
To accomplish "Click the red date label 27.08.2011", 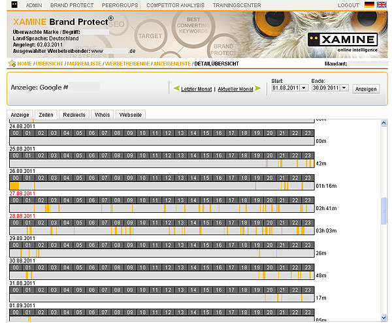I will [22, 193].
